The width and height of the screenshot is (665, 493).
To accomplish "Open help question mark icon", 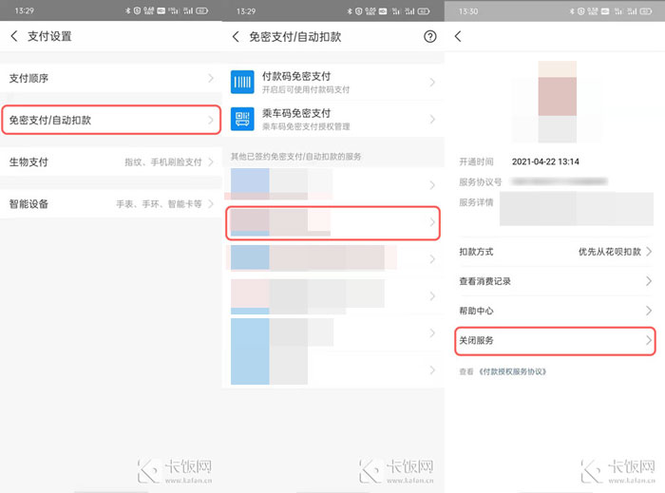I will [429, 36].
